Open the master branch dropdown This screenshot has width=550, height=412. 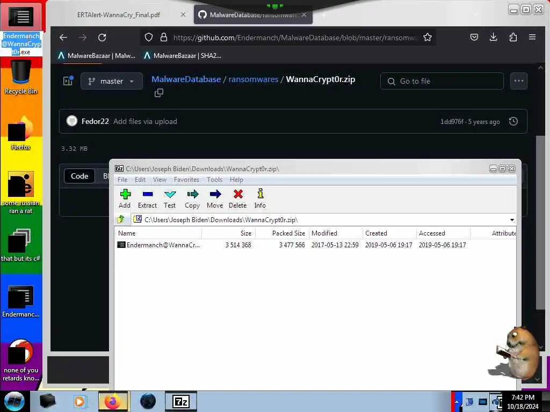click(x=112, y=82)
